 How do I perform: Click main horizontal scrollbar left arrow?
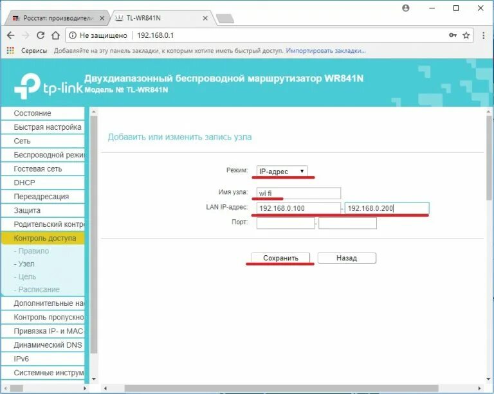(105, 388)
